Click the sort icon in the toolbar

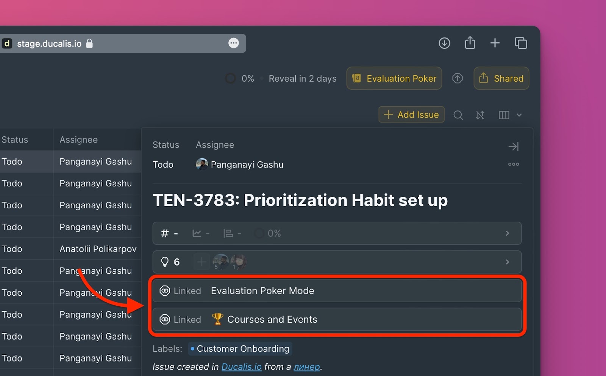coord(480,115)
